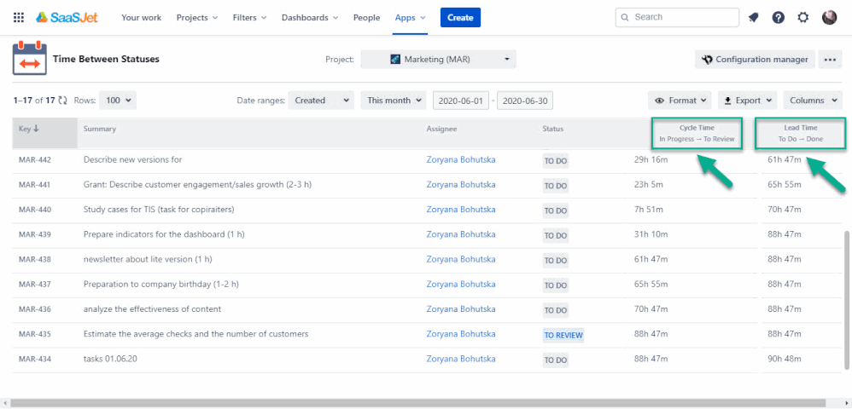This screenshot has height=409, width=852.
Task: Go to People
Action: point(367,17)
